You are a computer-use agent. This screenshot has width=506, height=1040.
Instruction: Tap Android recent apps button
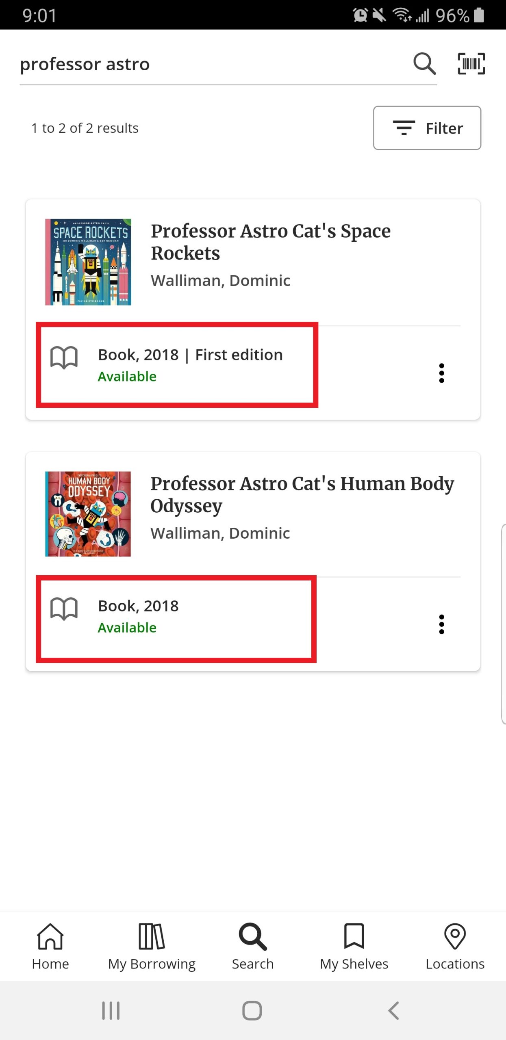111,1010
